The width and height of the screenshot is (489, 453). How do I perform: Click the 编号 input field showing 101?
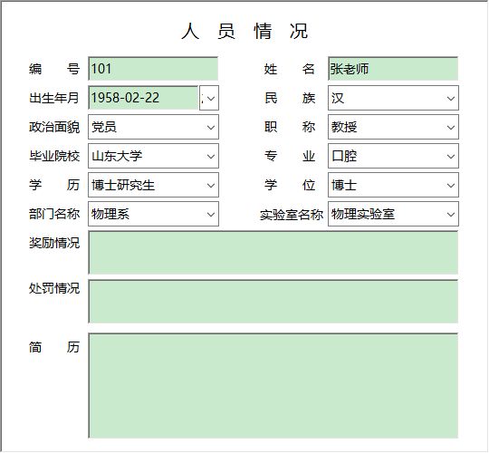[x=153, y=69]
